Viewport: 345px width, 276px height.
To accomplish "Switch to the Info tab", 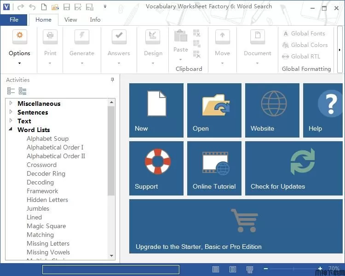I will click(x=95, y=20).
